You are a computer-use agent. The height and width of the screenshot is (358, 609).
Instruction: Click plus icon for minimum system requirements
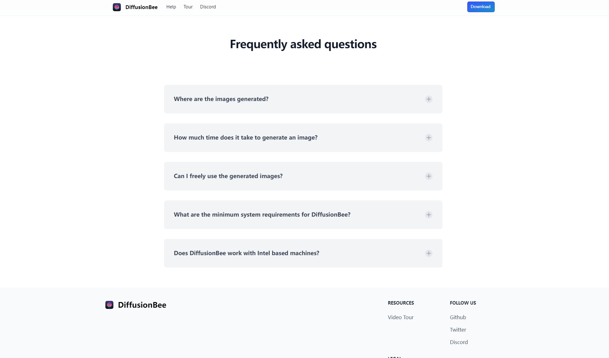429,215
